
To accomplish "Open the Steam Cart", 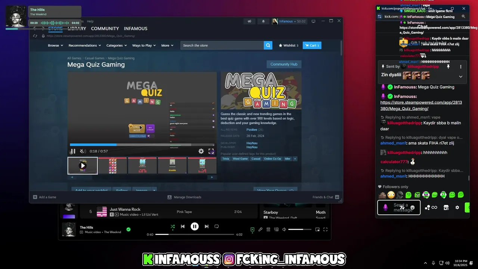I will [312, 45].
